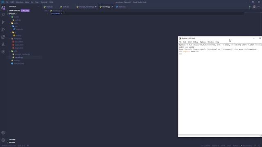
Task: Open the Extensions view in activity bar
Action: click(x=3, y=37)
